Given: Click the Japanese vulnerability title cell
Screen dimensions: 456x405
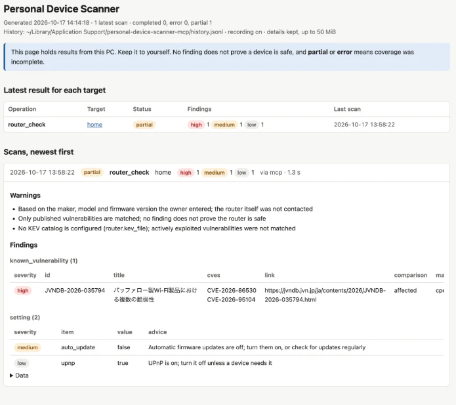Looking at the screenshot, I should click(x=155, y=295).
